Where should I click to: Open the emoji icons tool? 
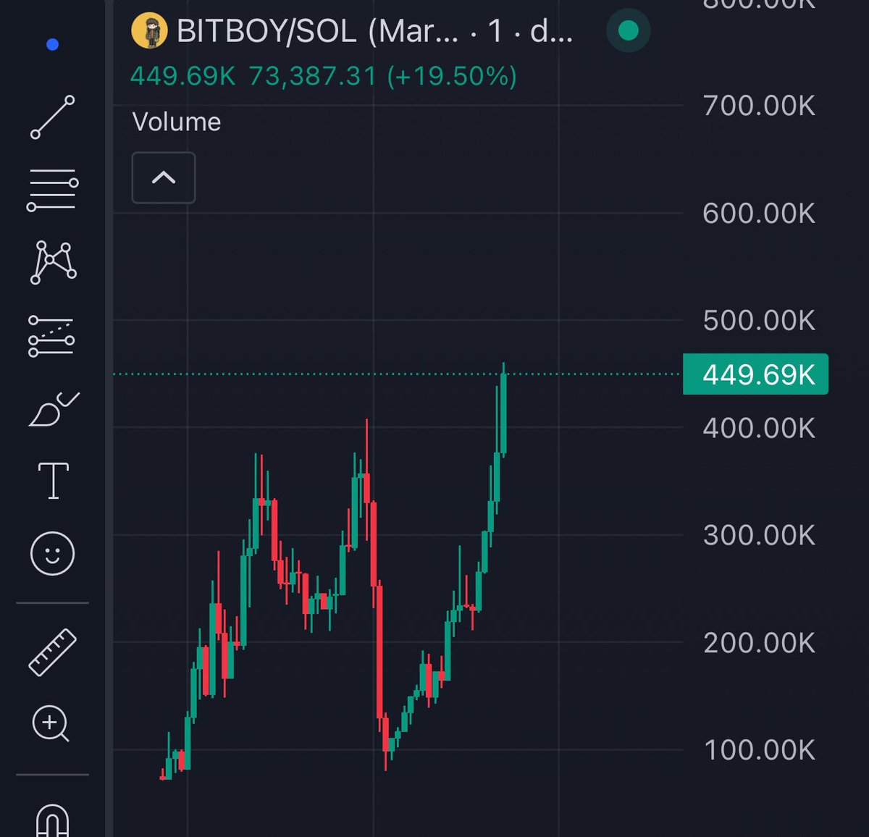tap(52, 554)
